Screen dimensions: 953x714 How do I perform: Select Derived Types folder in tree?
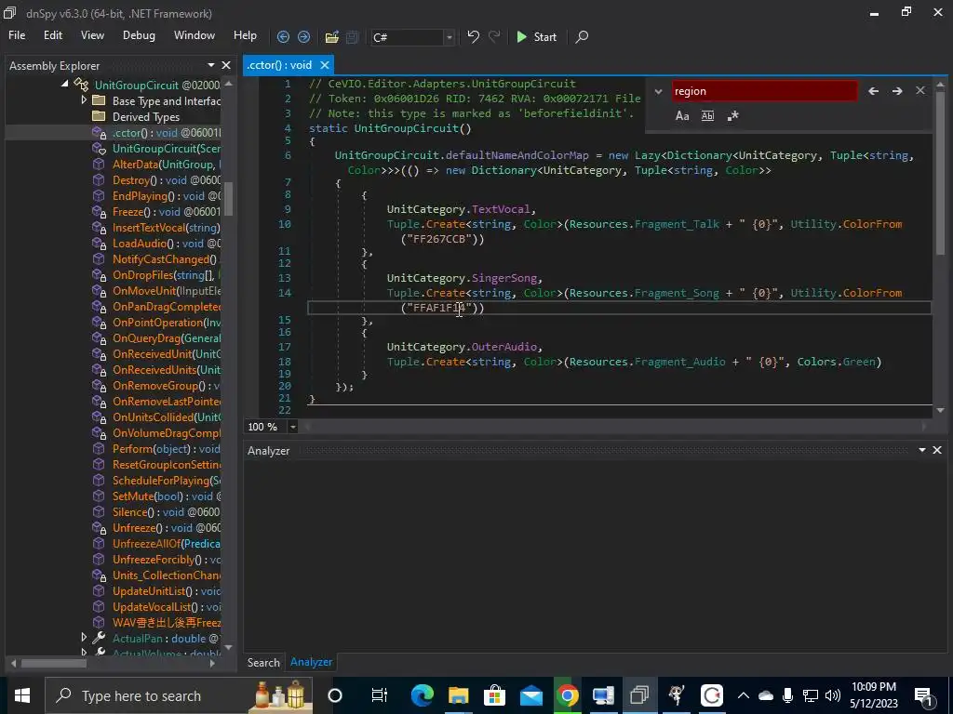[146, 116]
